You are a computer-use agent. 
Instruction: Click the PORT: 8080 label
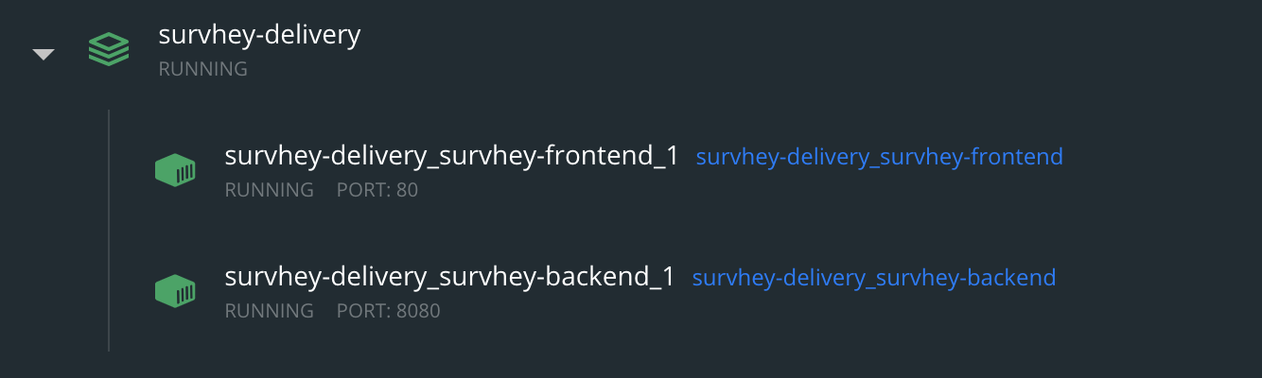pyautogui.click(x=389, y=311)
